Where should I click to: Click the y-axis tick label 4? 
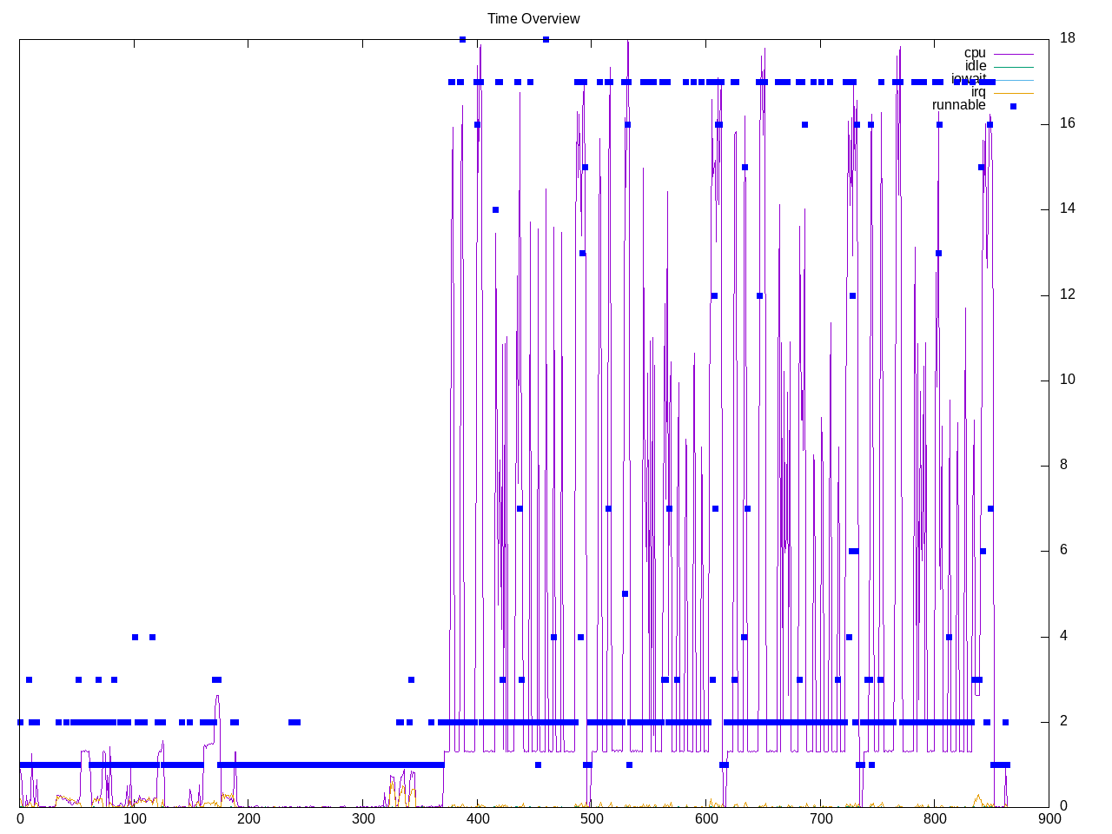coord(1063,636)
